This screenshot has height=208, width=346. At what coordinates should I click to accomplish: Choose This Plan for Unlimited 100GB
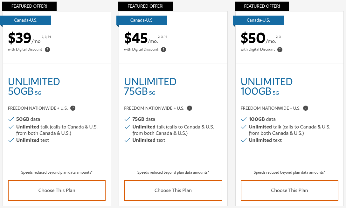289,191
